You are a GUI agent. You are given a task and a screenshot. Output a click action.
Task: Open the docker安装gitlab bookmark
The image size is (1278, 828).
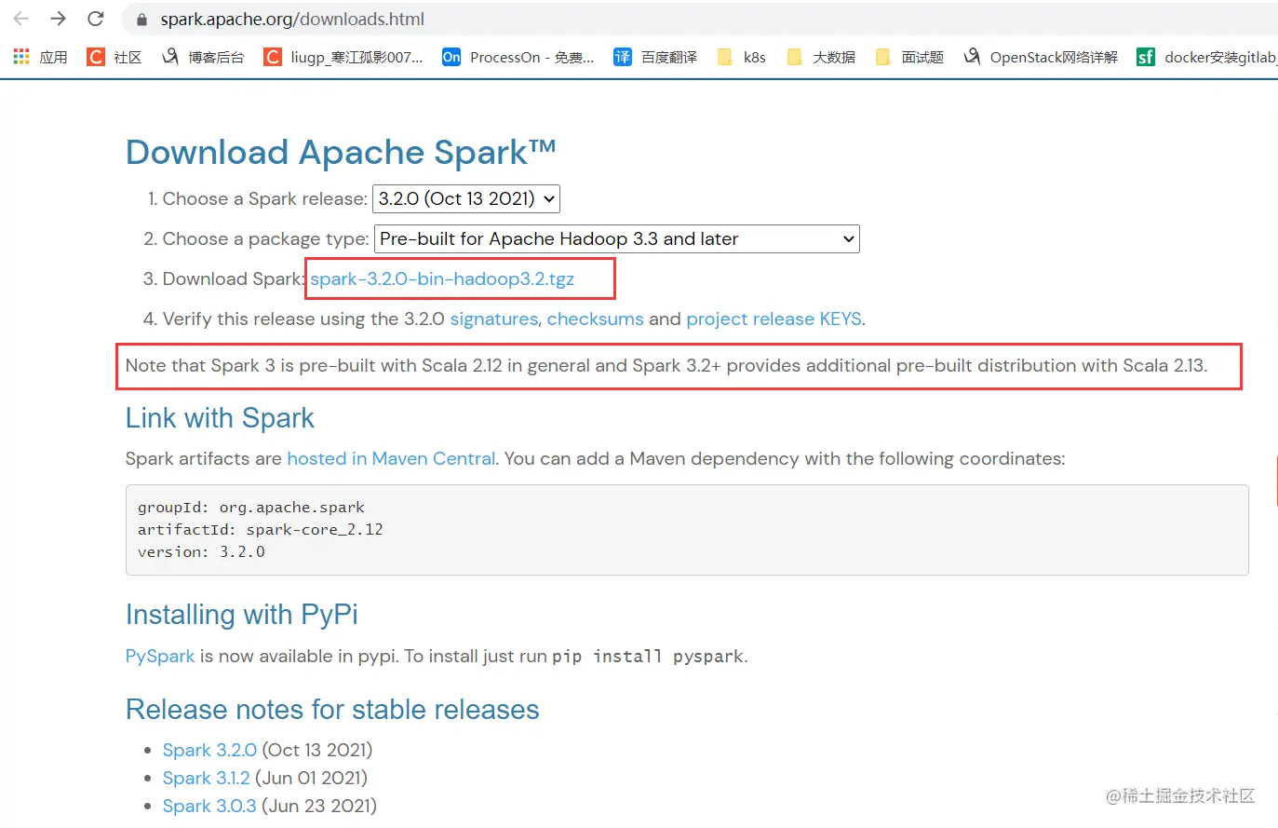coord(1206,57)
